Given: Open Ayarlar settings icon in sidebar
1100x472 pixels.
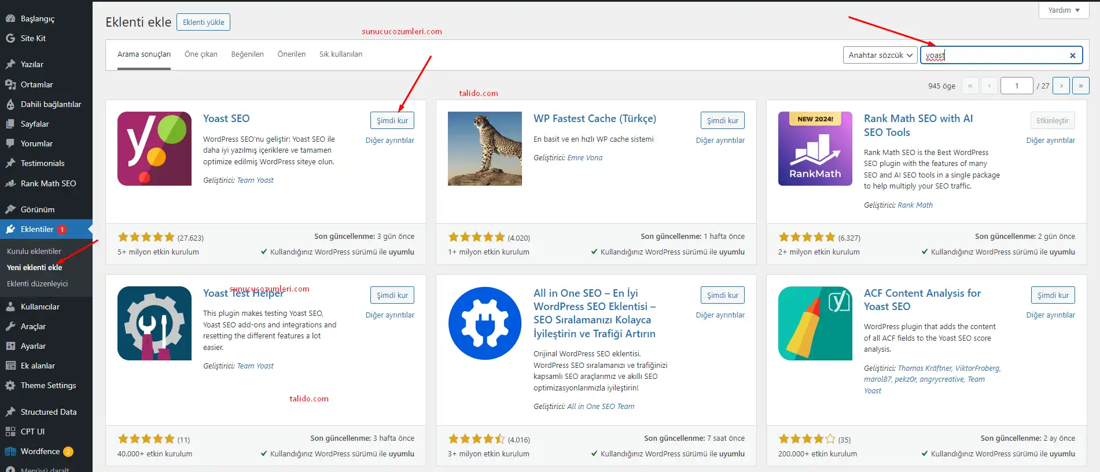Looking at the screenshot, I should tap(10, 346).
